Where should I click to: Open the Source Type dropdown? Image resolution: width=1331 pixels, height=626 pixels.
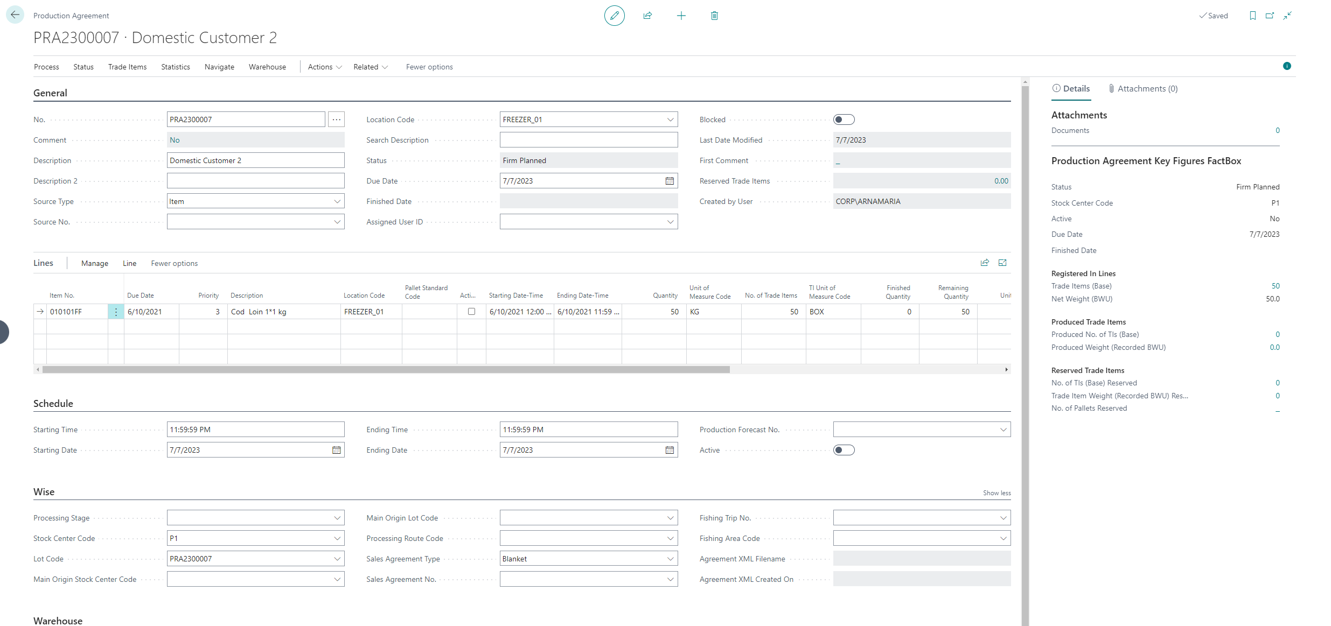[x=337, y=201]
